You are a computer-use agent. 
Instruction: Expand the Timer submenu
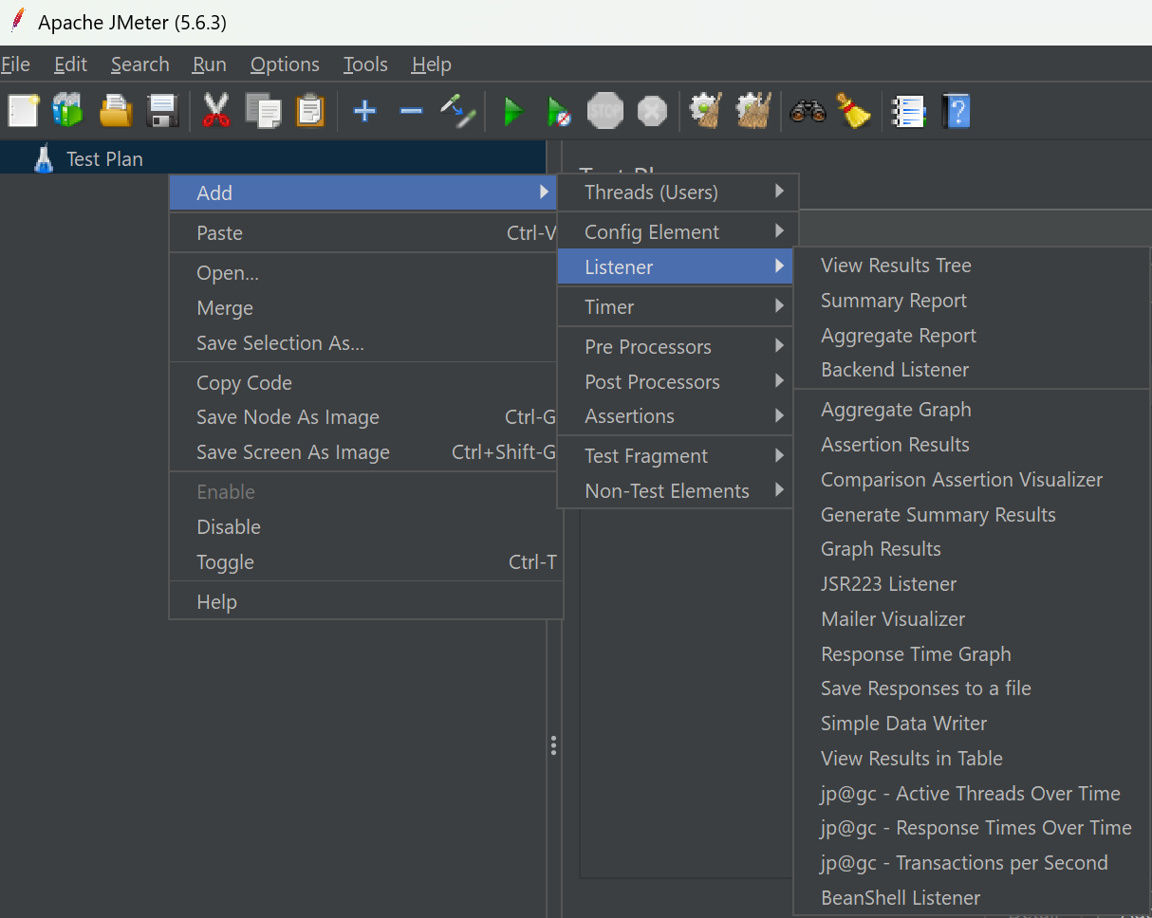(676, 307)
